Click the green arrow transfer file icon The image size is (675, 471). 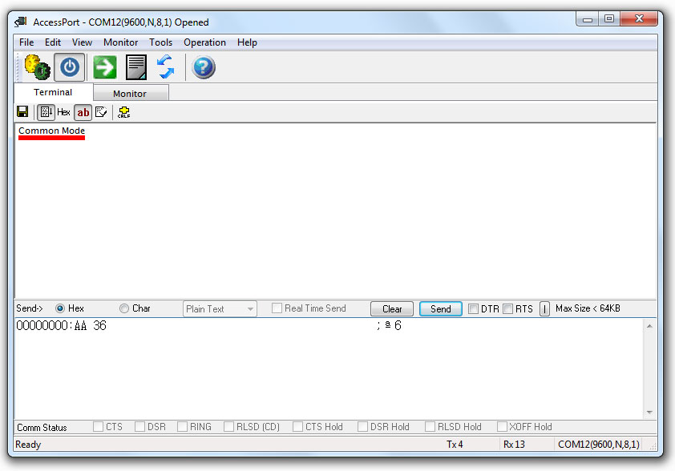point(104,67)
